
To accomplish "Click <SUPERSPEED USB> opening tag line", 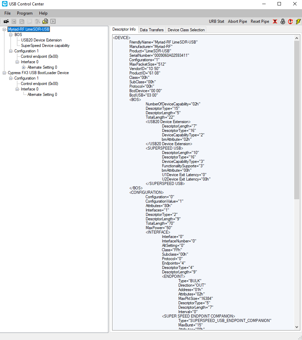I will (x=164, y=148).
